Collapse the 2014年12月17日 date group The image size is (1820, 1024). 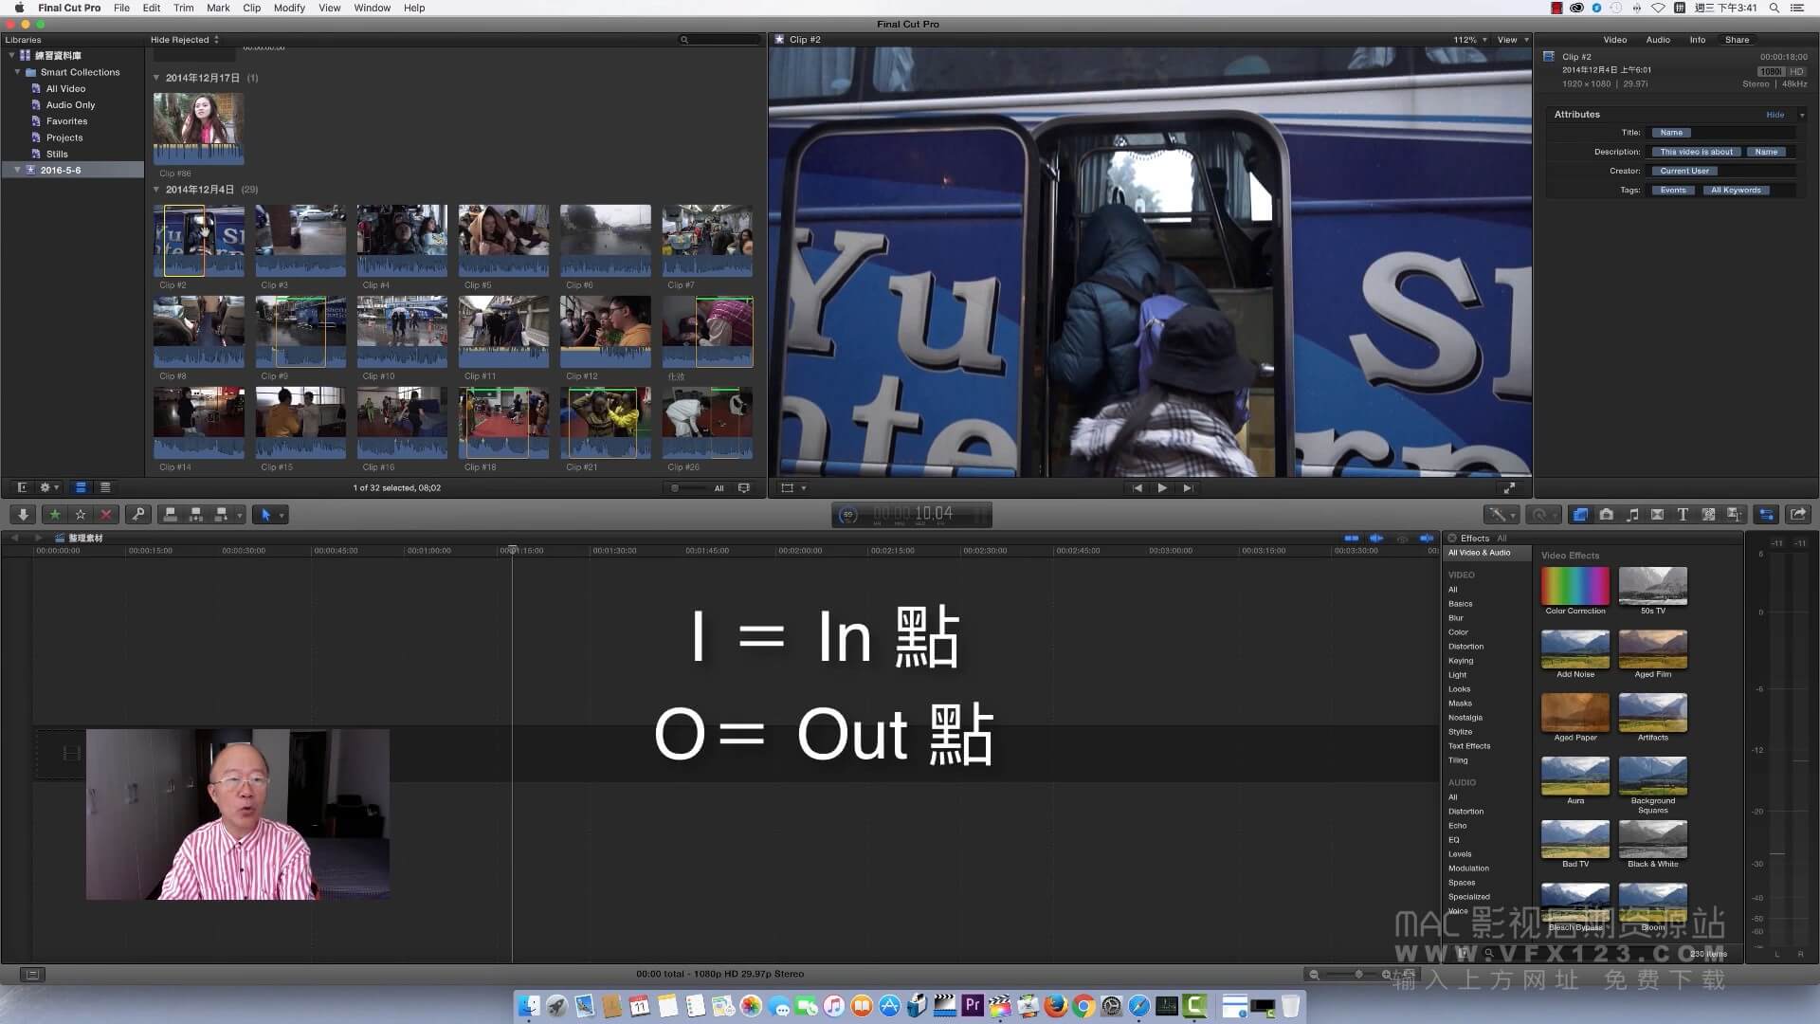(156, 78)
